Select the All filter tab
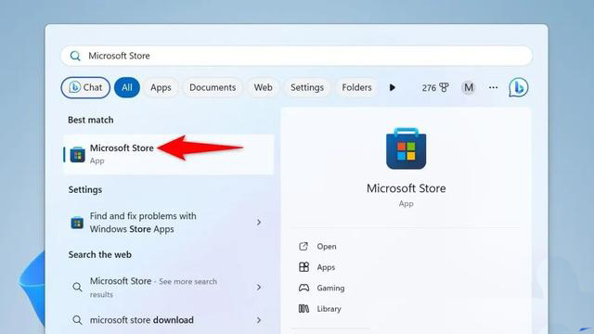This screenshot has height=334, width=594. tap(127, 87)
